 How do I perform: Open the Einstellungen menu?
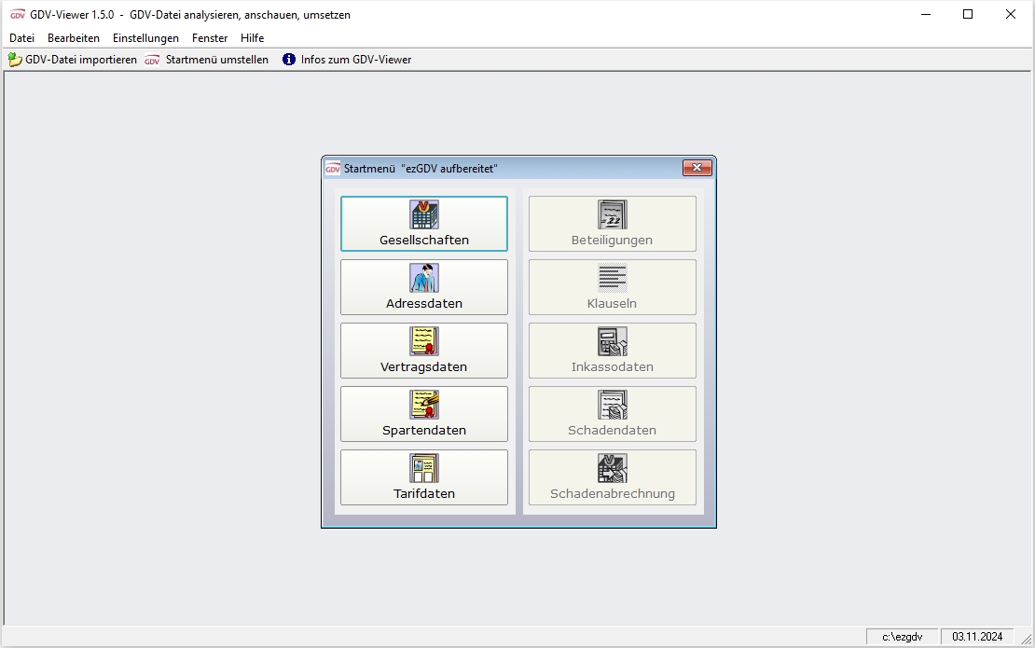pos(145,38)
